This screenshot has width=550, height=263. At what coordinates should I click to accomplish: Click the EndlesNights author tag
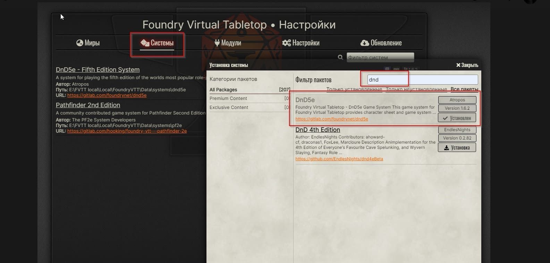coord(457,130)
